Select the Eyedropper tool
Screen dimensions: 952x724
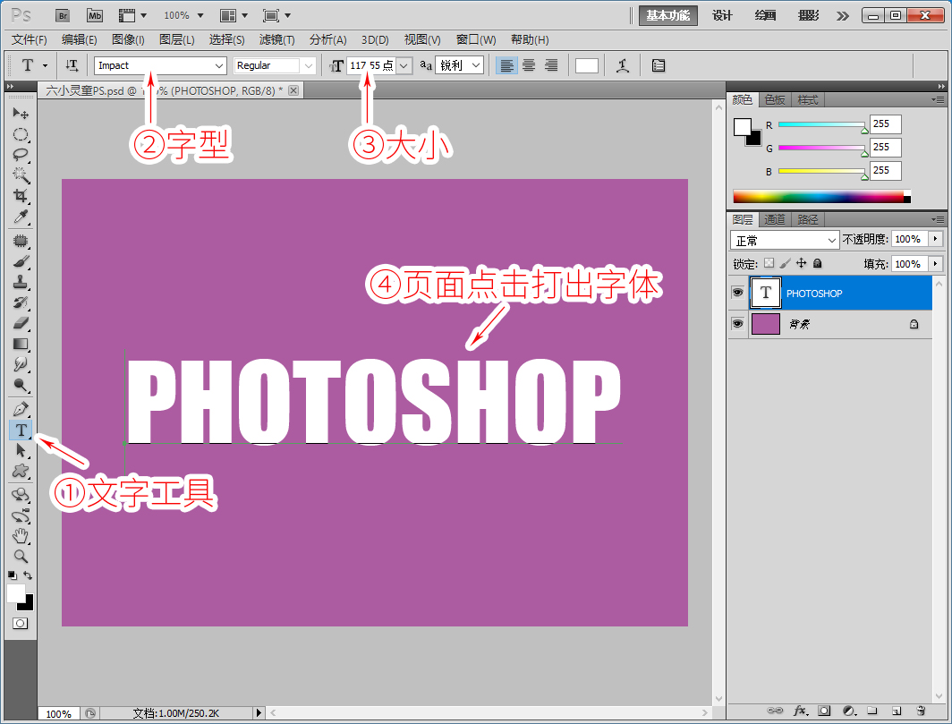(21, 217)
